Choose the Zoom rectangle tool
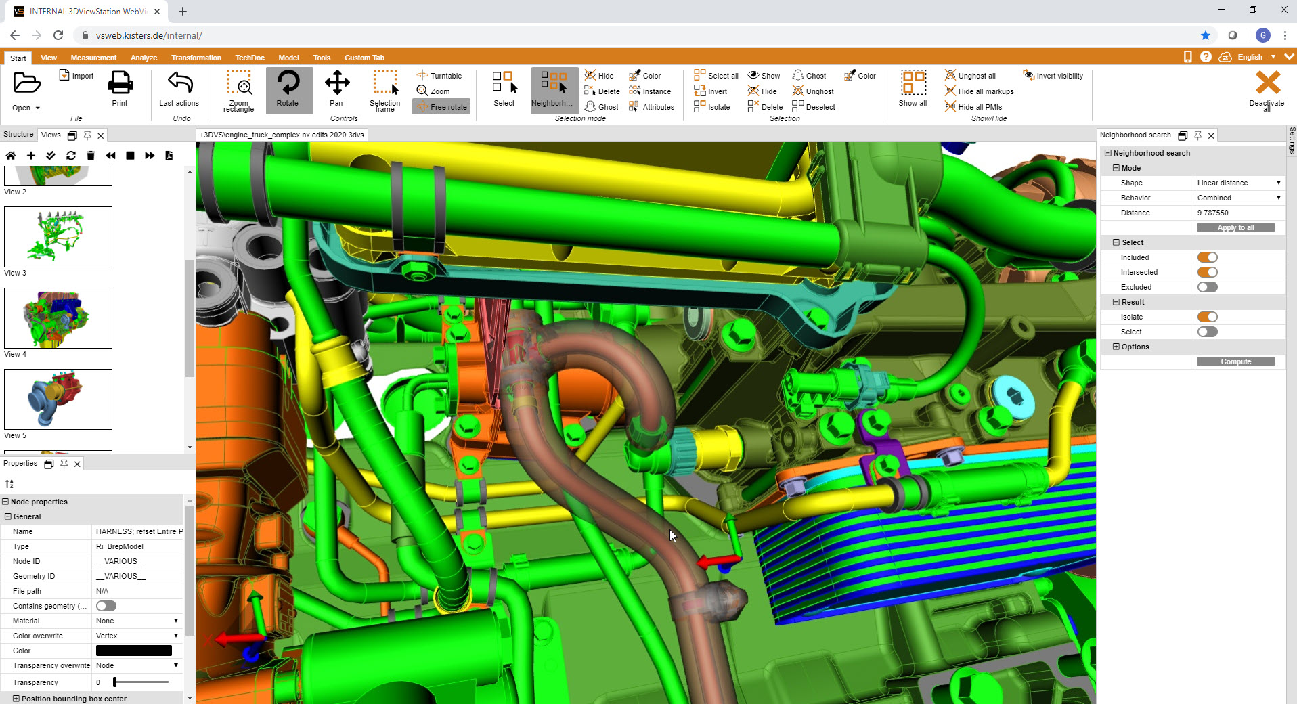The height and width of the screenshot is (704, 1297). [x=238, y=90]
